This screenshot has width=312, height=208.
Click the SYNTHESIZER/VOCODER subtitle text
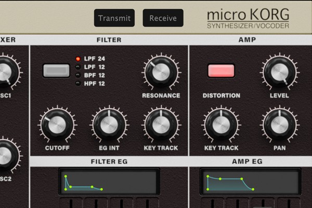(x=248, y=26)
